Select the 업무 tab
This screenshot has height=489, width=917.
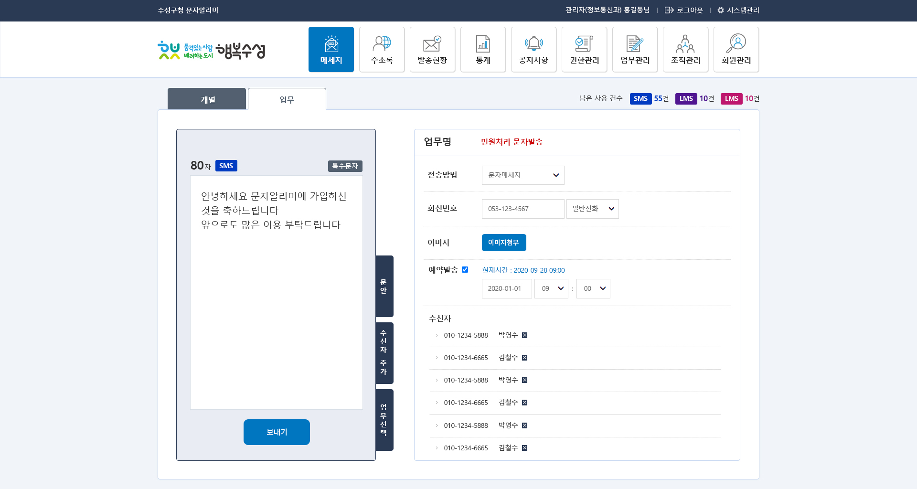287,99
